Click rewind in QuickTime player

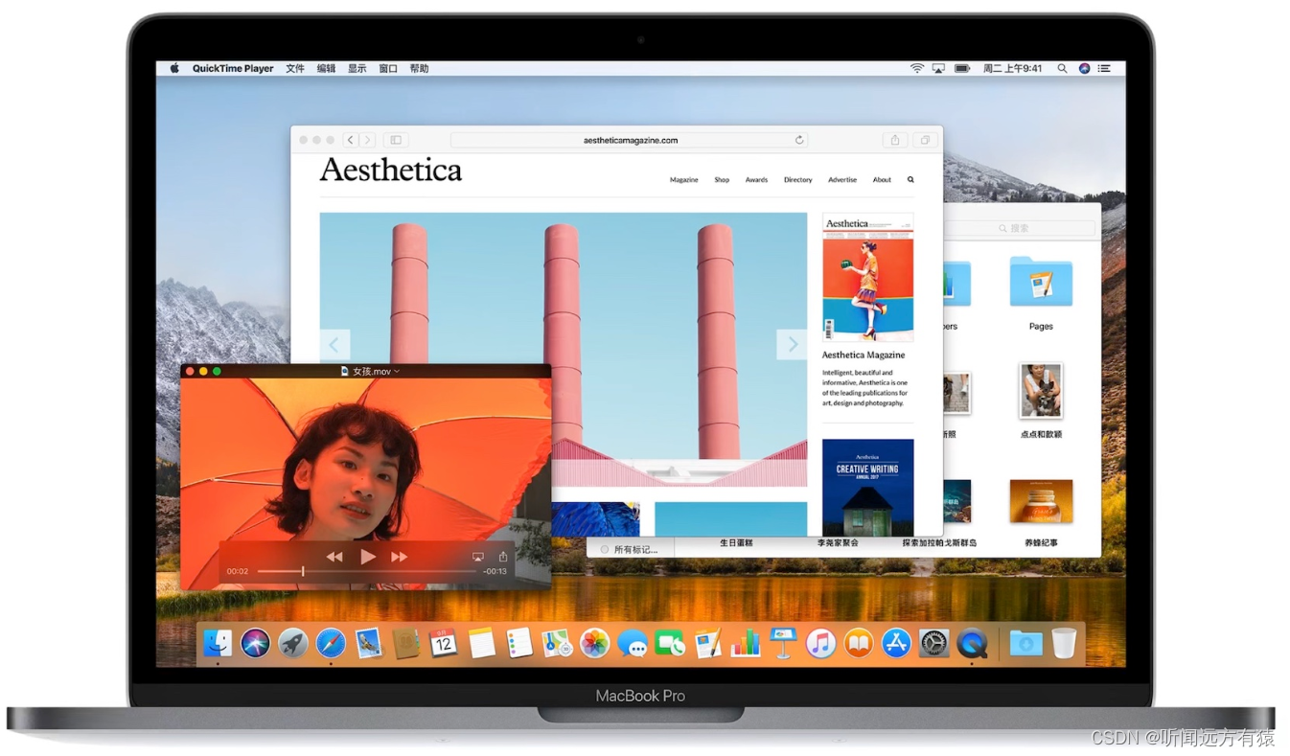(334, 557)
